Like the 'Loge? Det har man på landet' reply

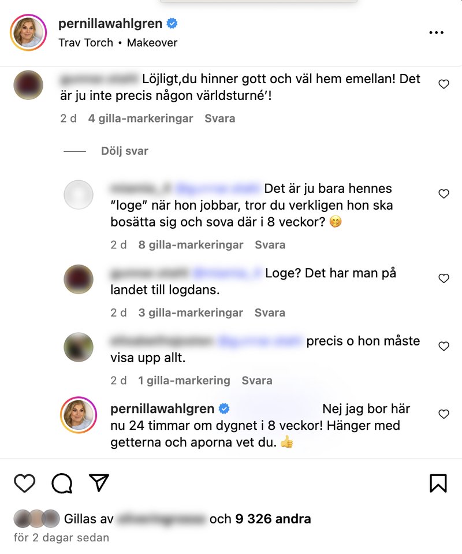[x=444, y=278]
